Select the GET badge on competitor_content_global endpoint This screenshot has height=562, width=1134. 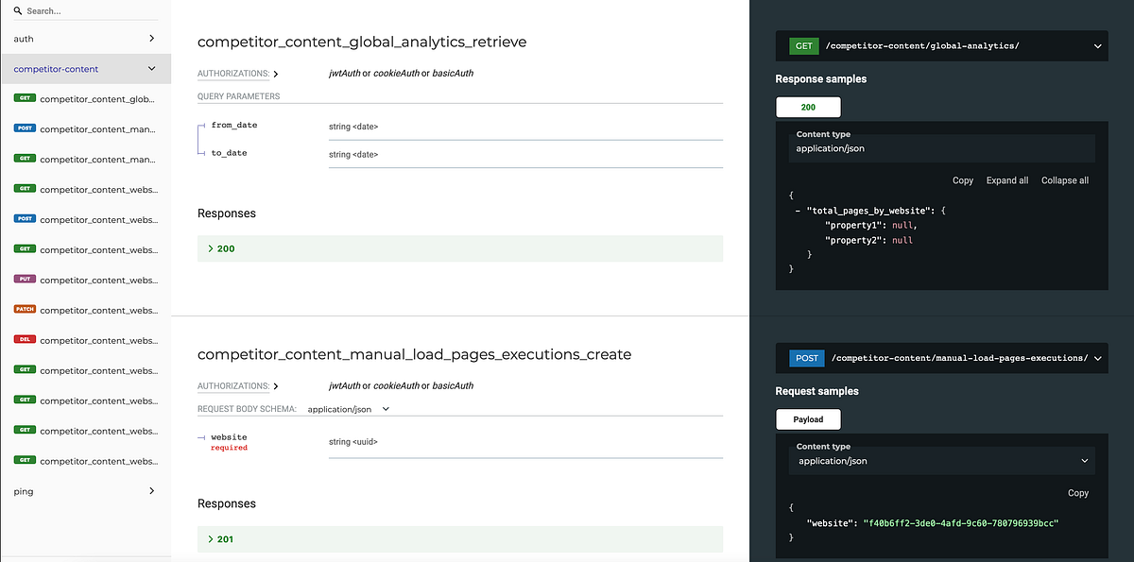coord(25,98)
